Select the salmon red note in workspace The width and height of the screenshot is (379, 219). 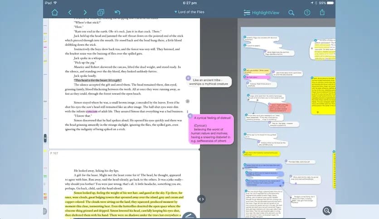[280, 108]
